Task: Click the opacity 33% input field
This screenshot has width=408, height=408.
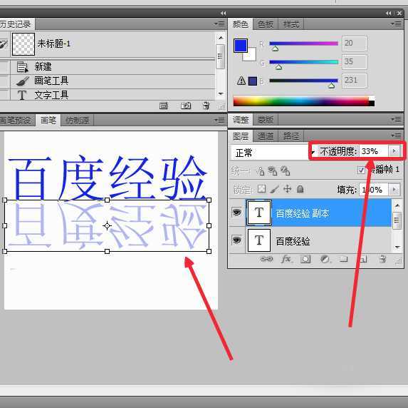Action: click(374, 151)
